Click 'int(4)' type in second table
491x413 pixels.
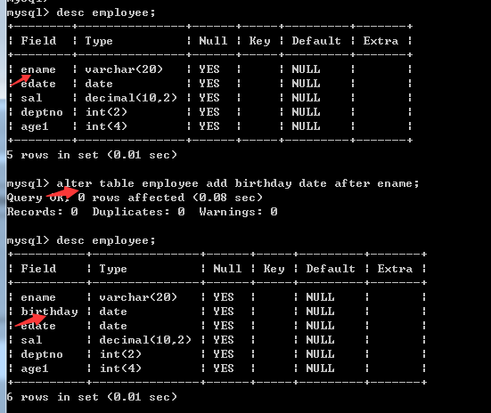click(120, 368)
